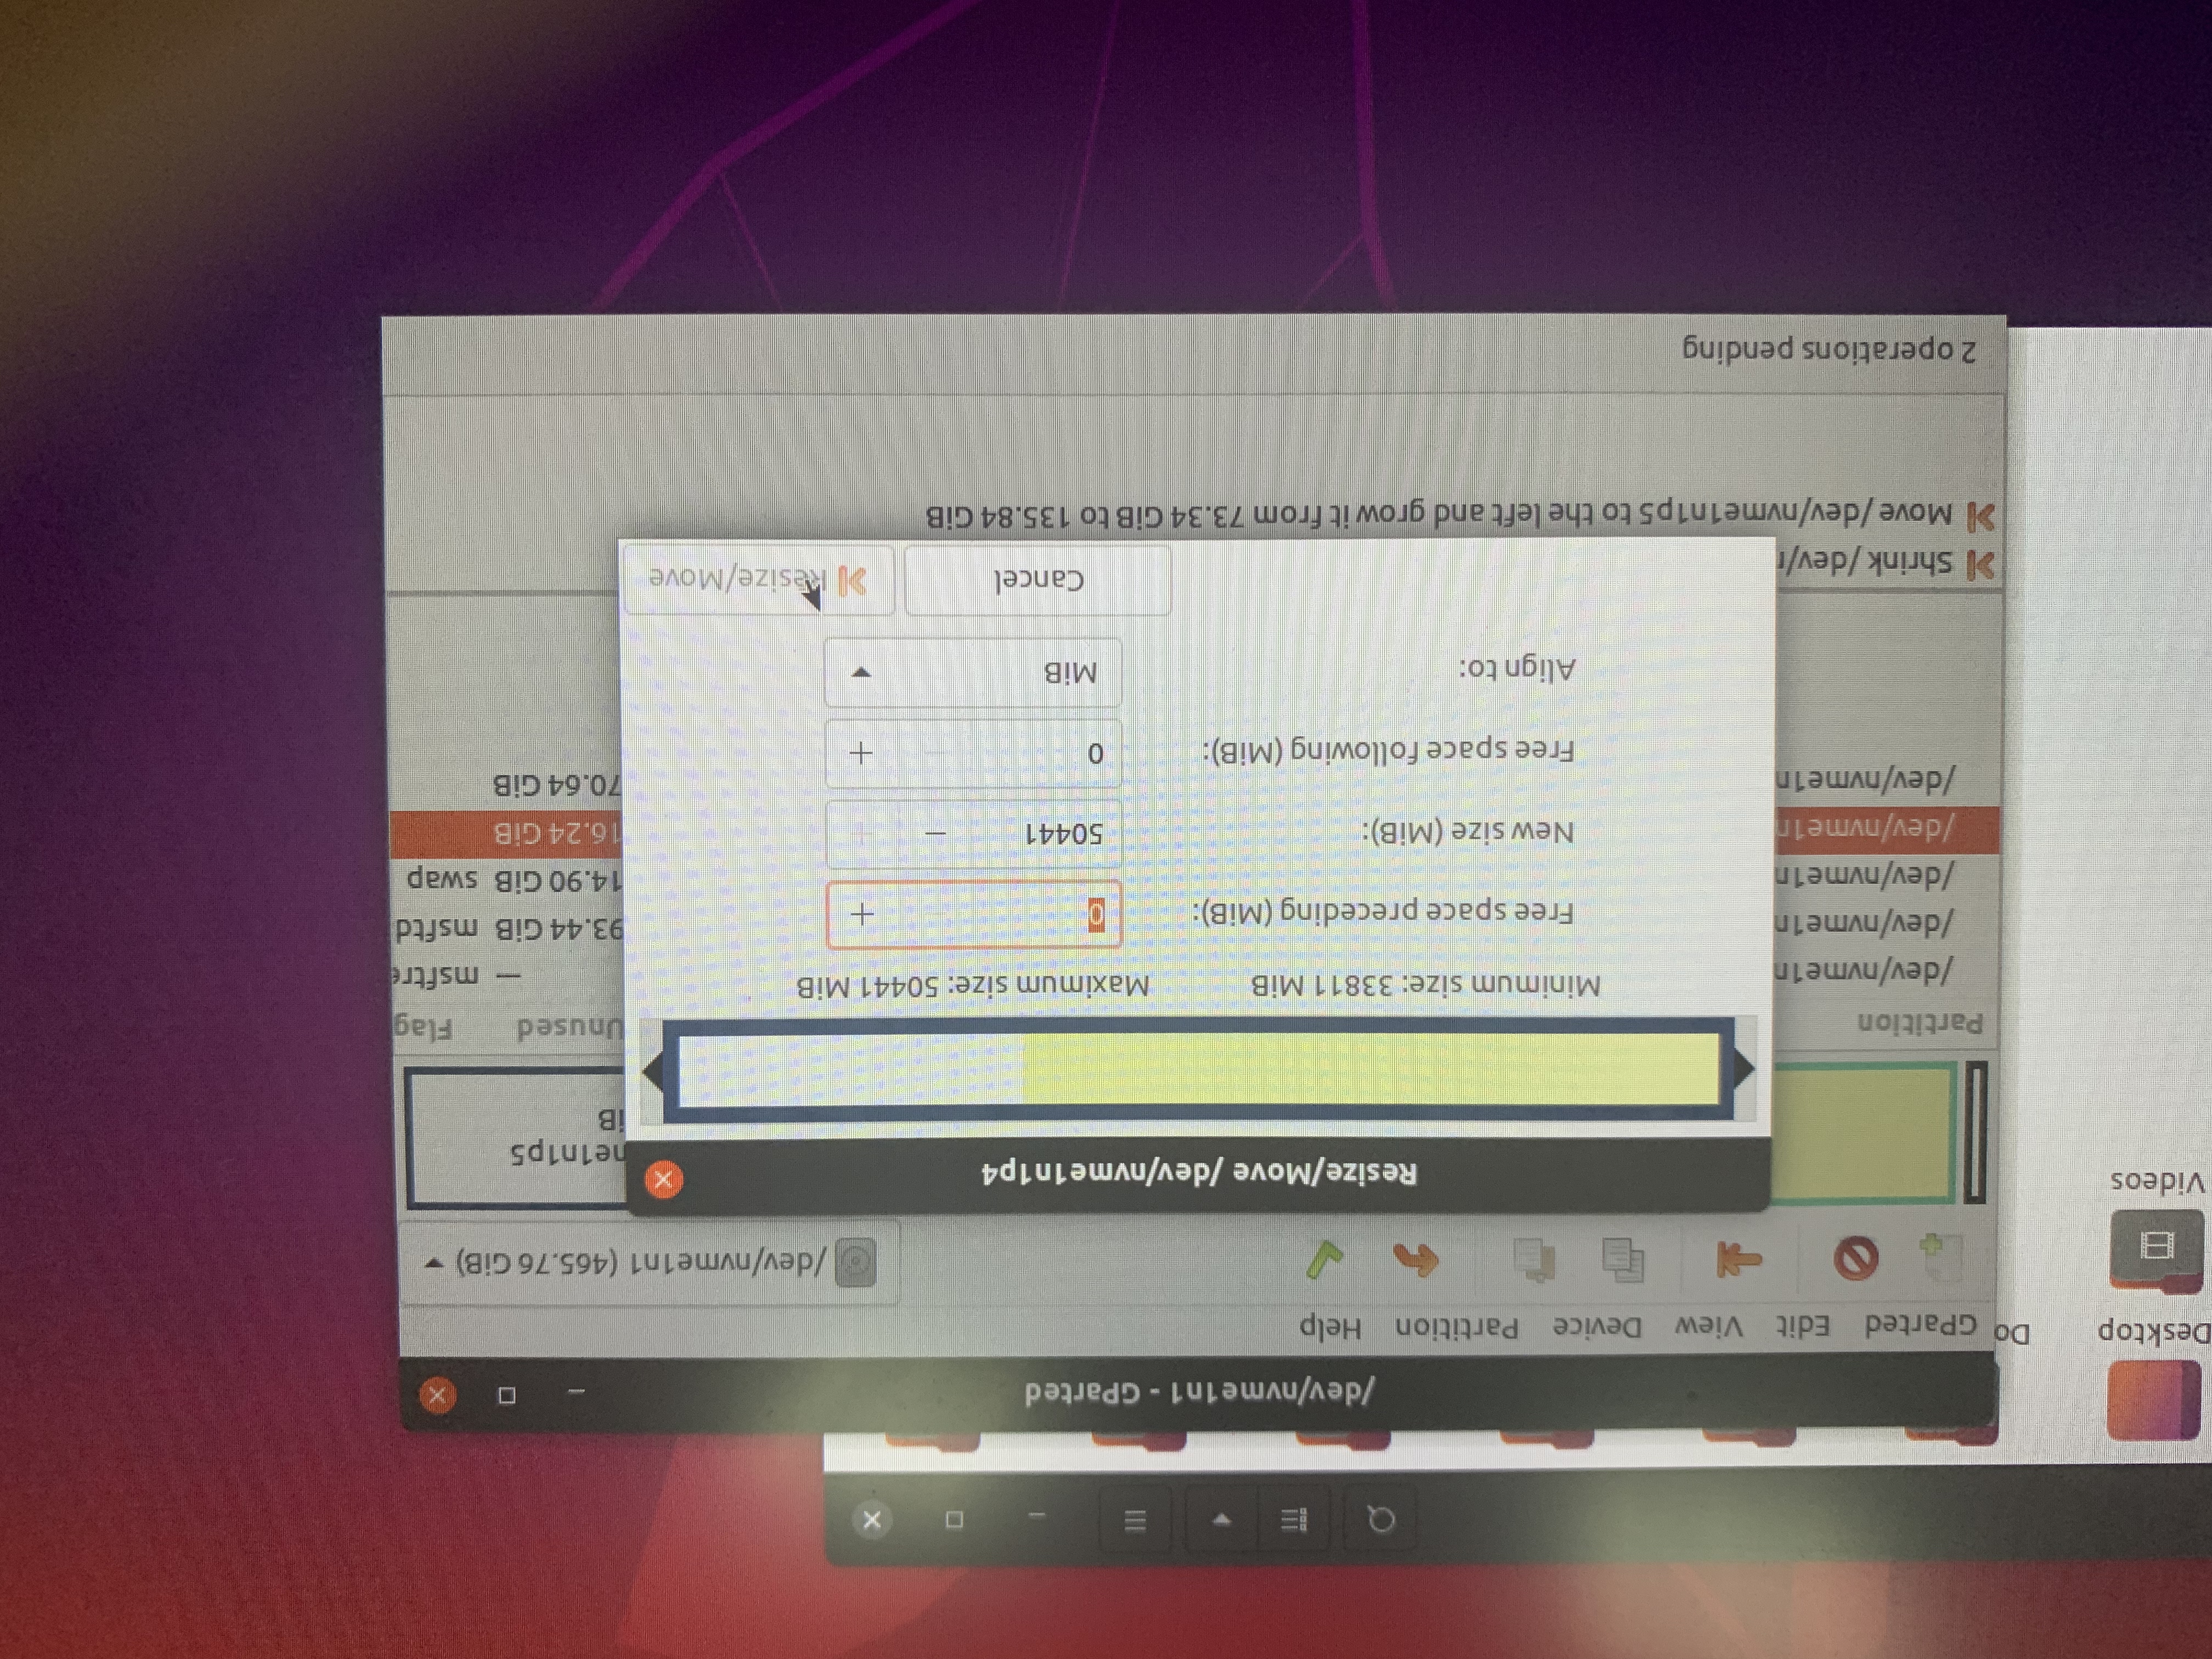
Task: Click the Undo last operation toolbar icon
Action: [x=1416, y=1260]
